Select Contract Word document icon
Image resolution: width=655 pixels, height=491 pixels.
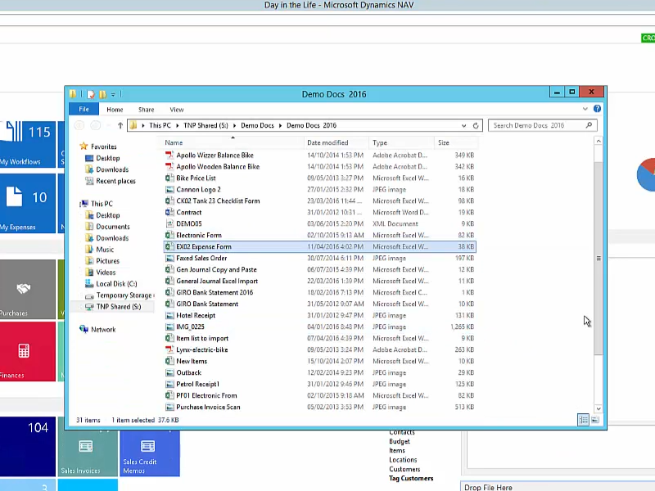(169, 212)
